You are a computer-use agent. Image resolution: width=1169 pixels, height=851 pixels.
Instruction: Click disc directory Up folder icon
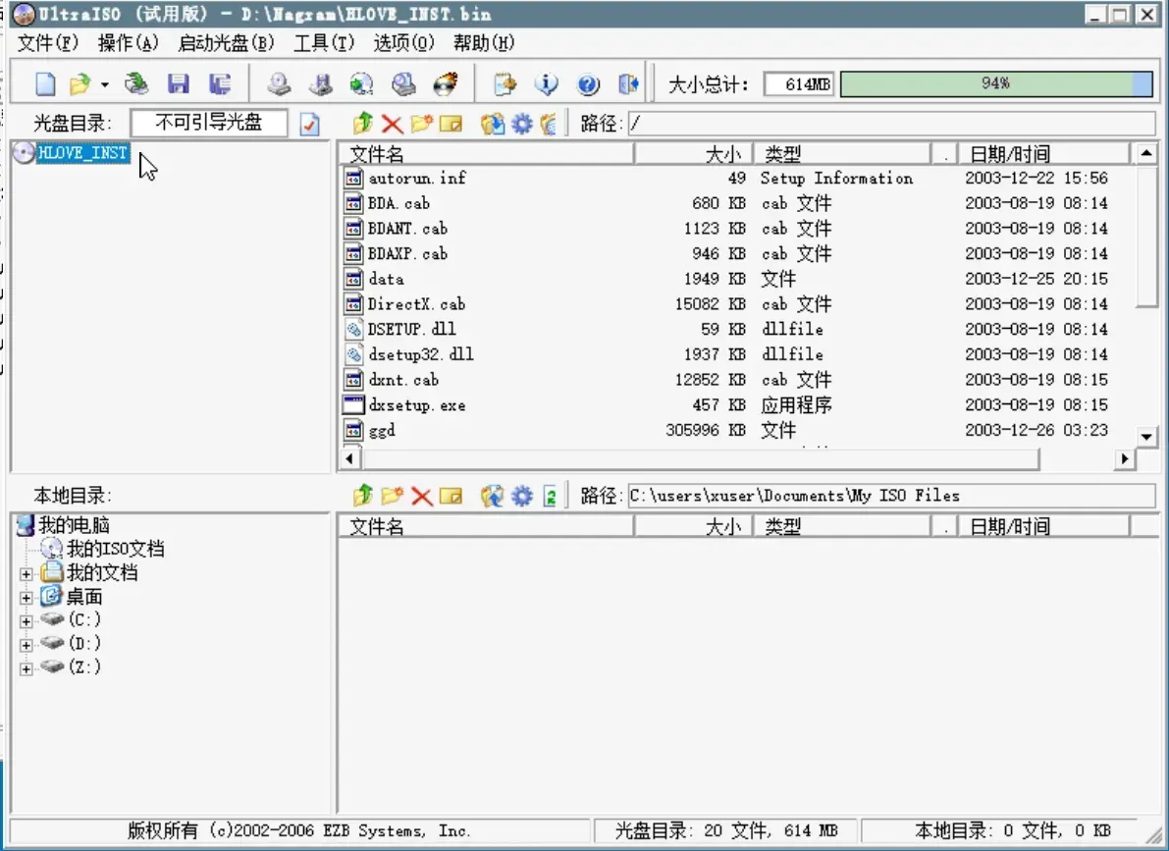363,123
